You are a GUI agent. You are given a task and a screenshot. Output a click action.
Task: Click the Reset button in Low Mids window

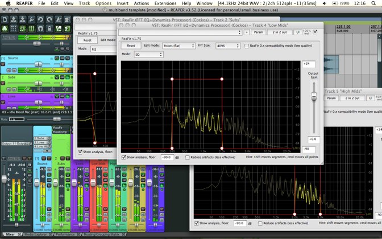(131, 46)
